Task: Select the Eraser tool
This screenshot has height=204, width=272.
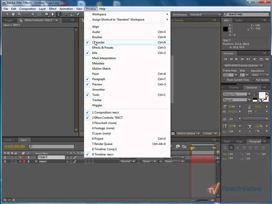Action: coord(78,14)
